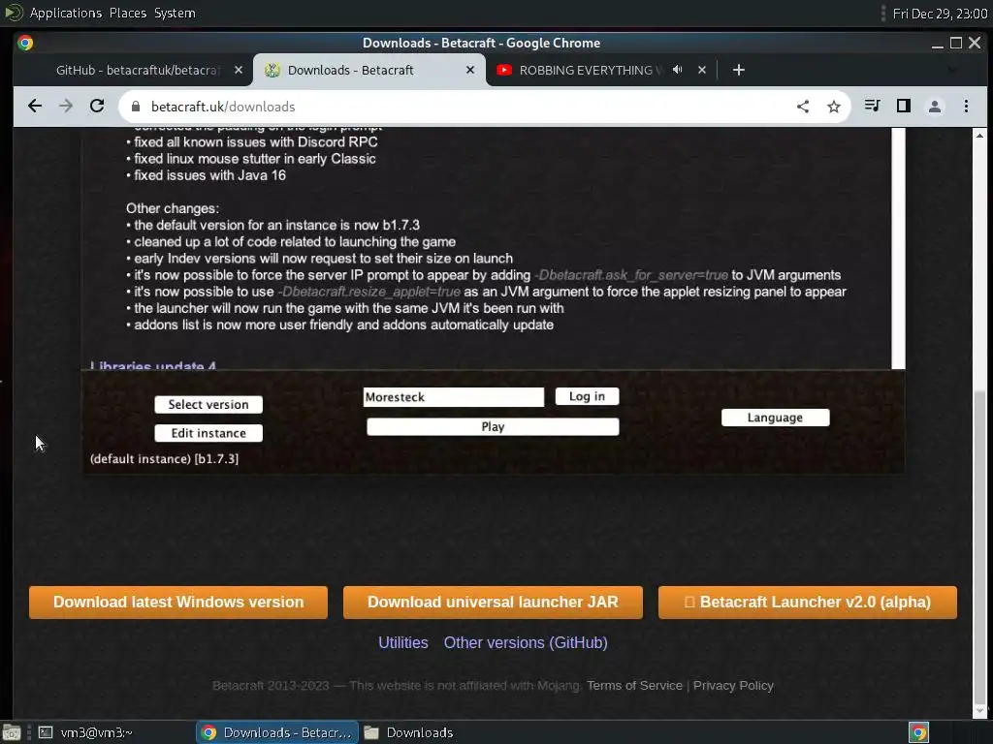Click the Log in button
The image size is (993, 744).
coord(587,396)
